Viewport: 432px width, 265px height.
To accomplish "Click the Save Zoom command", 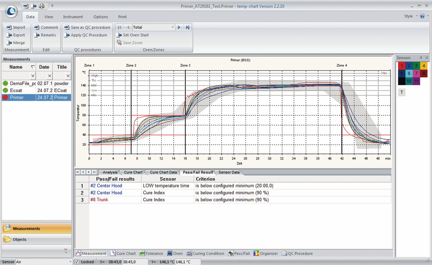I will tap(130, 43).
